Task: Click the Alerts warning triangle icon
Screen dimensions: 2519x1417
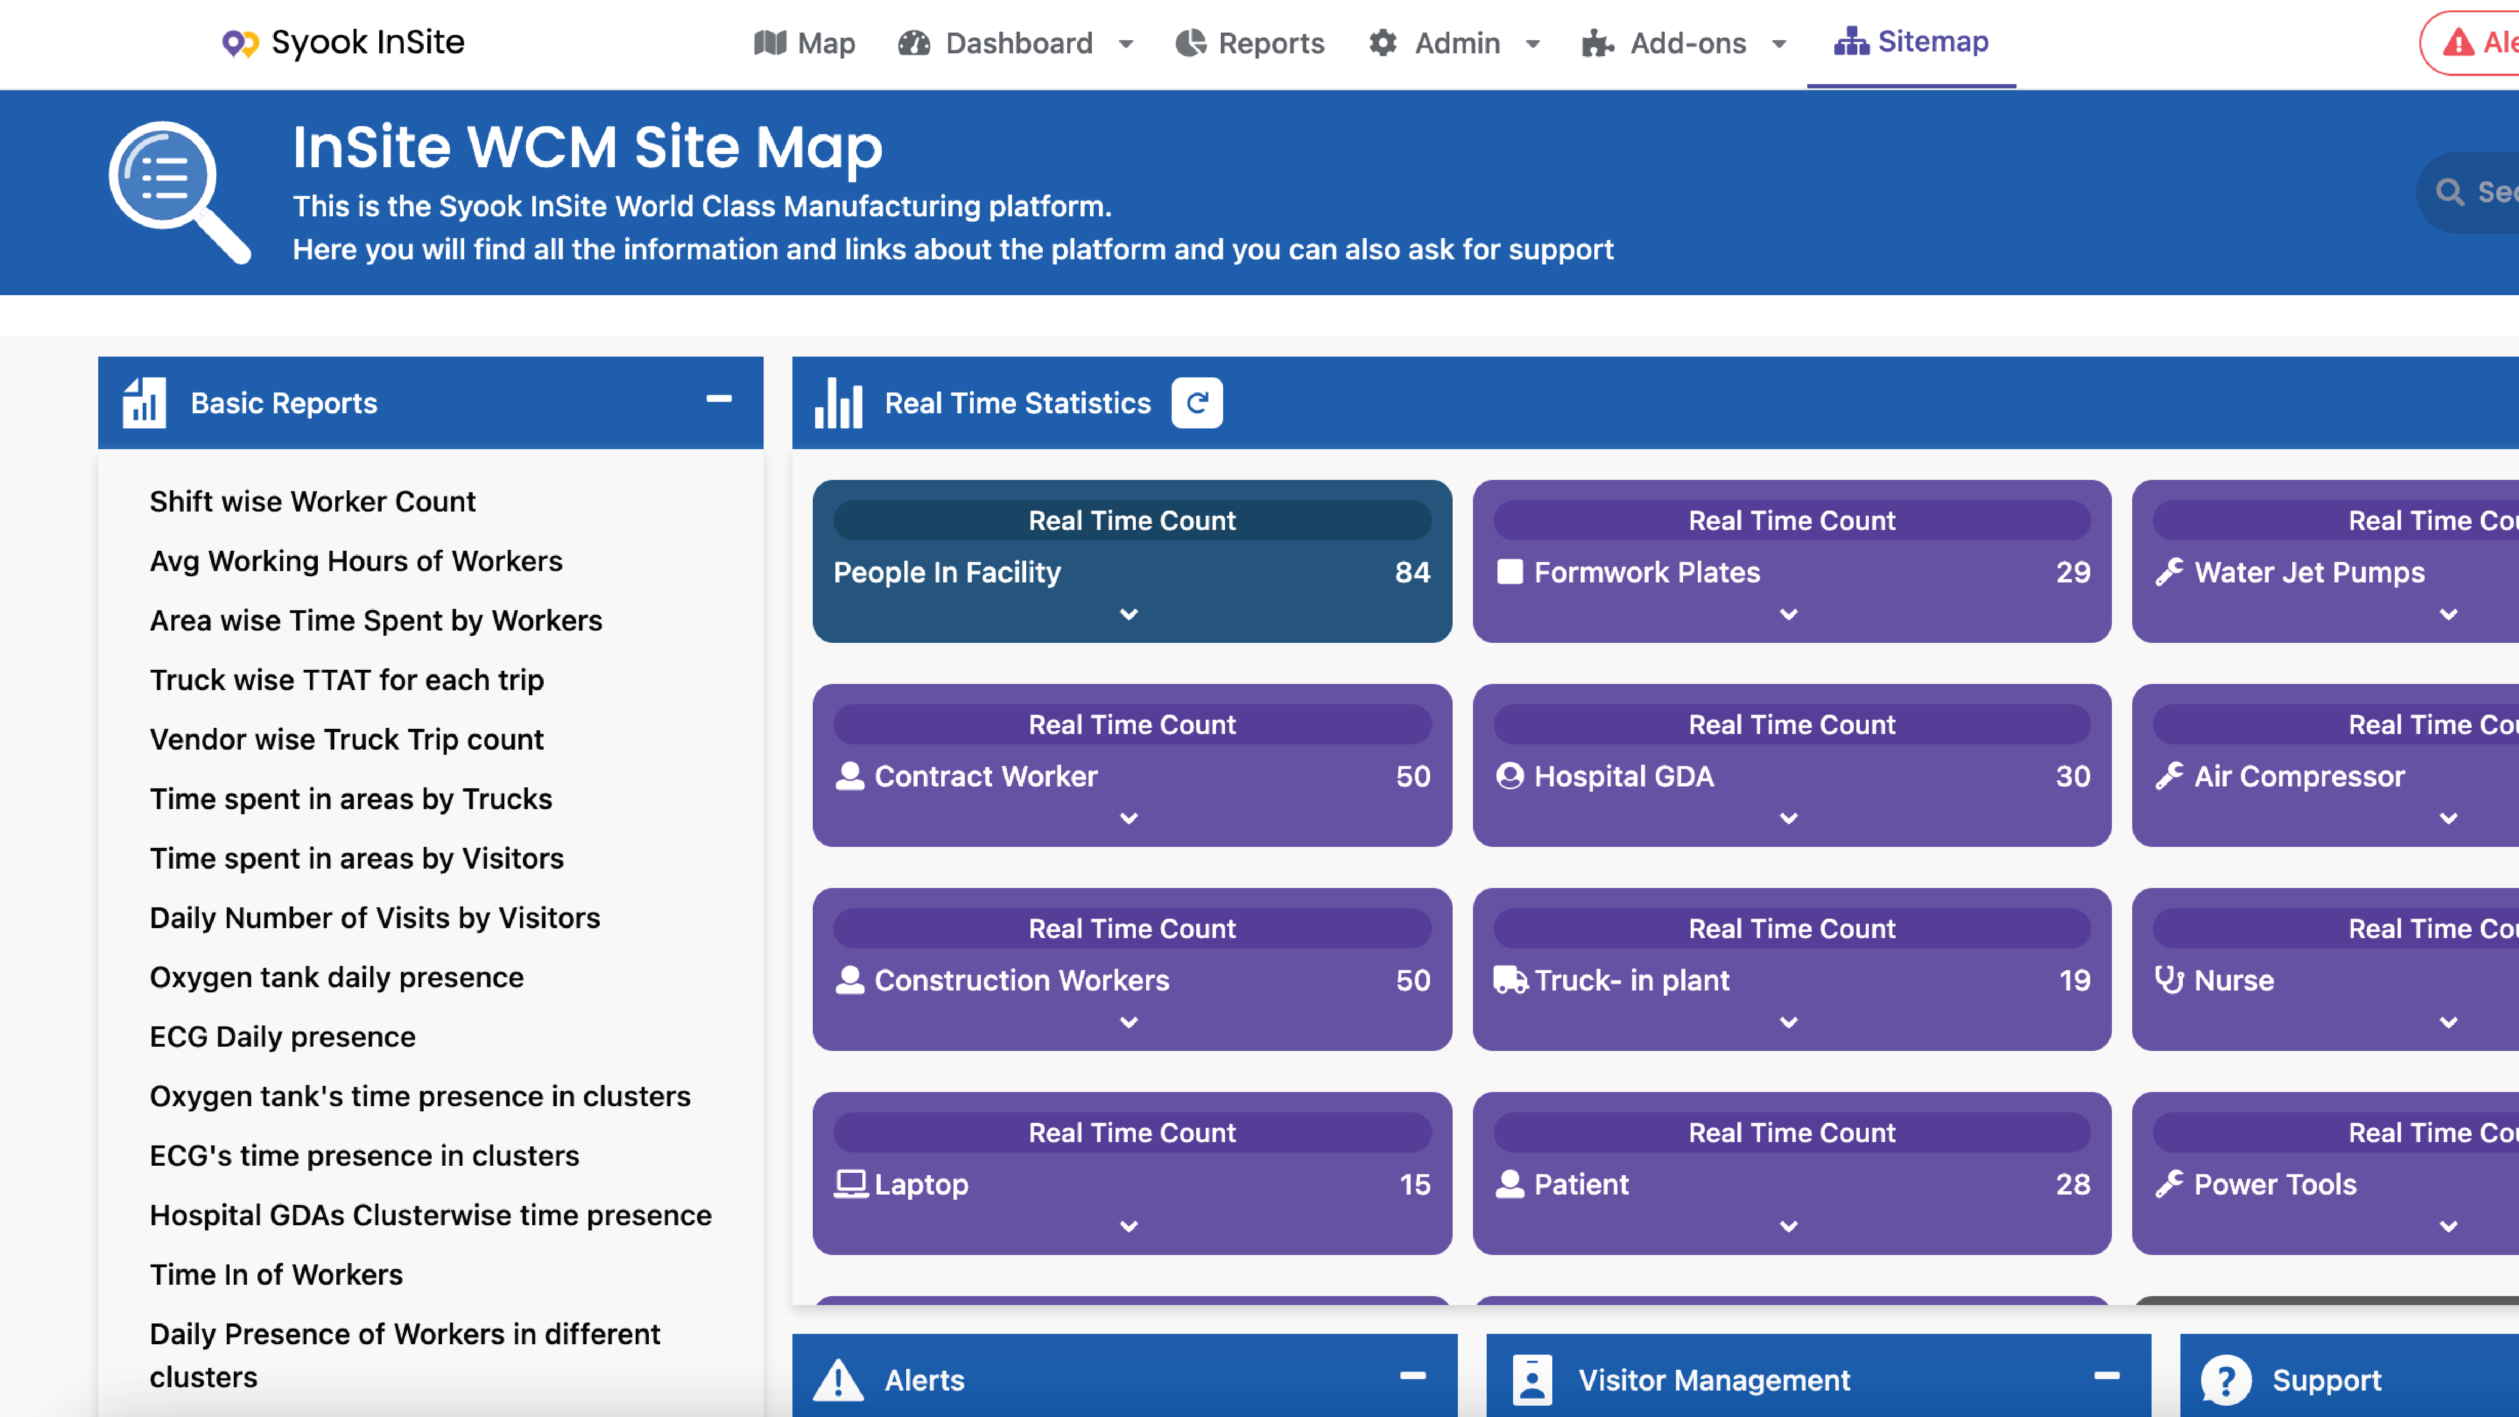Action: pos(838,1380)
